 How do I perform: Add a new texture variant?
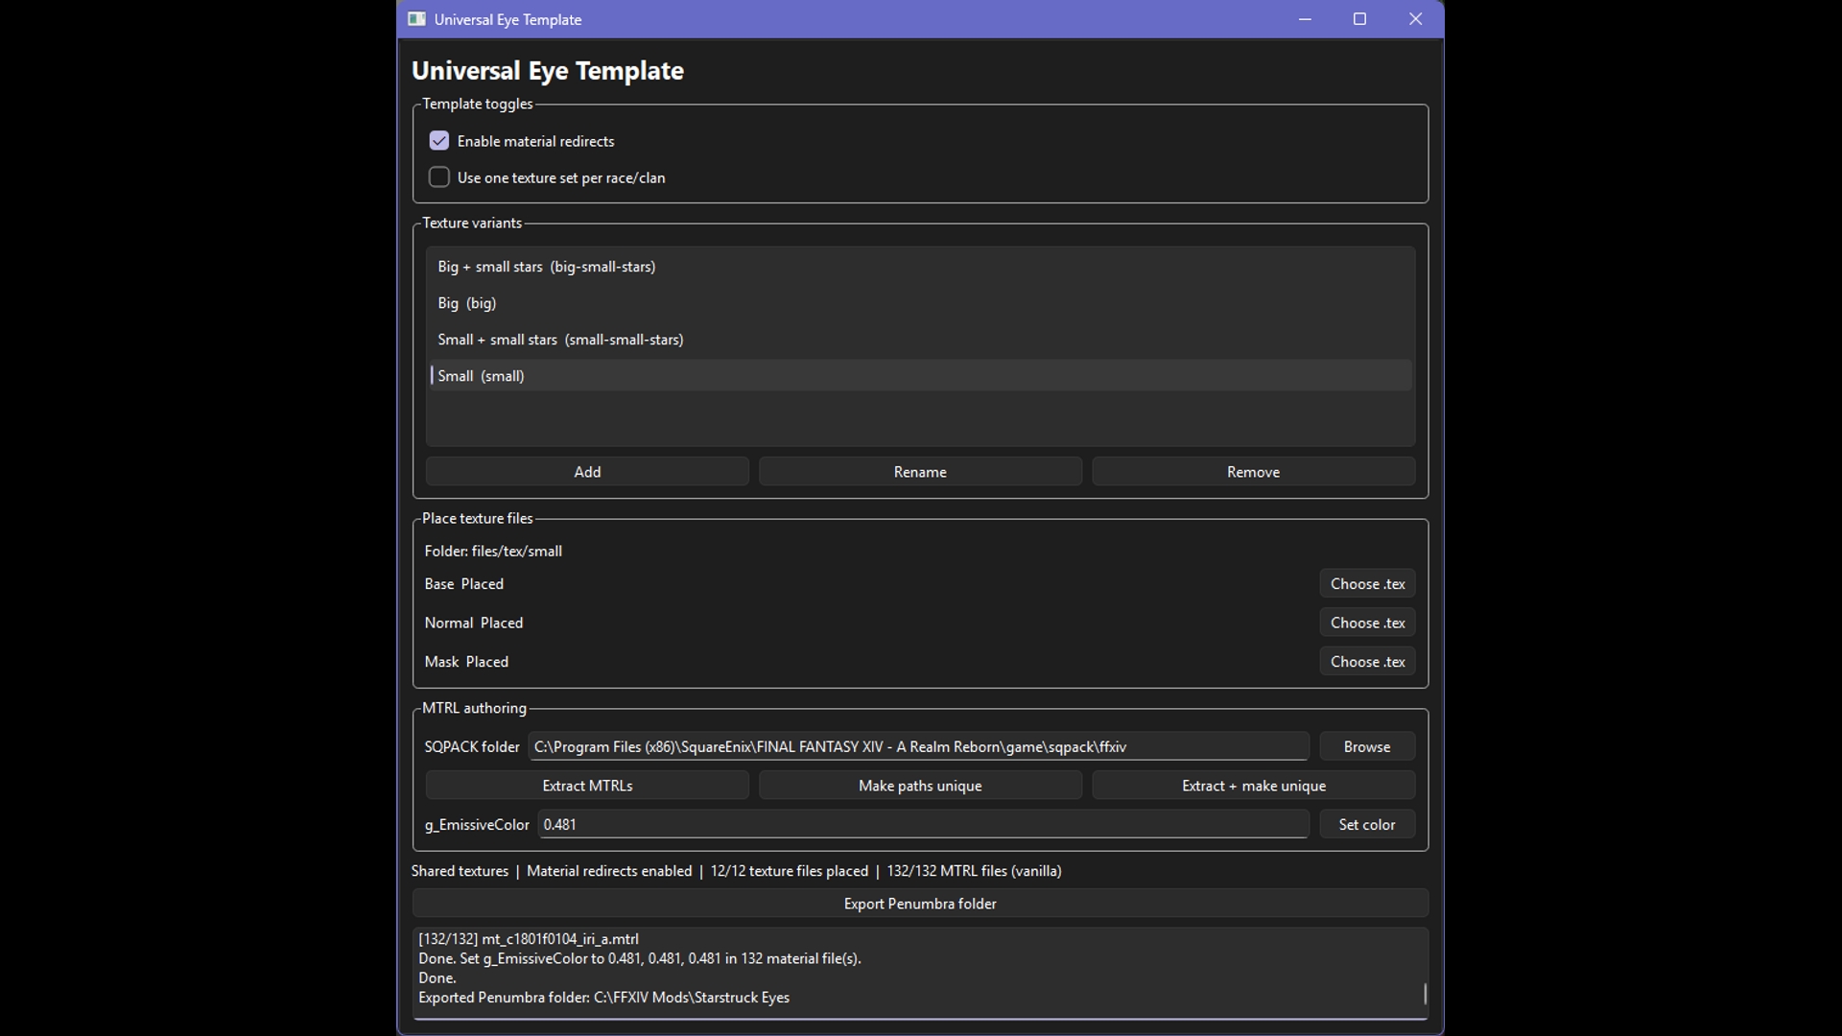[x=587, y=472]
